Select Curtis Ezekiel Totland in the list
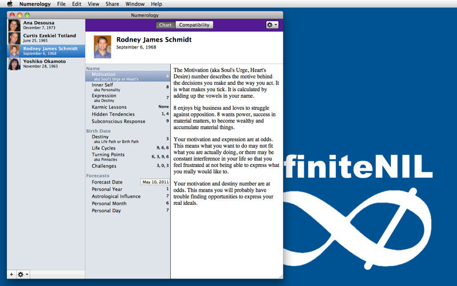 coord(46,38)
